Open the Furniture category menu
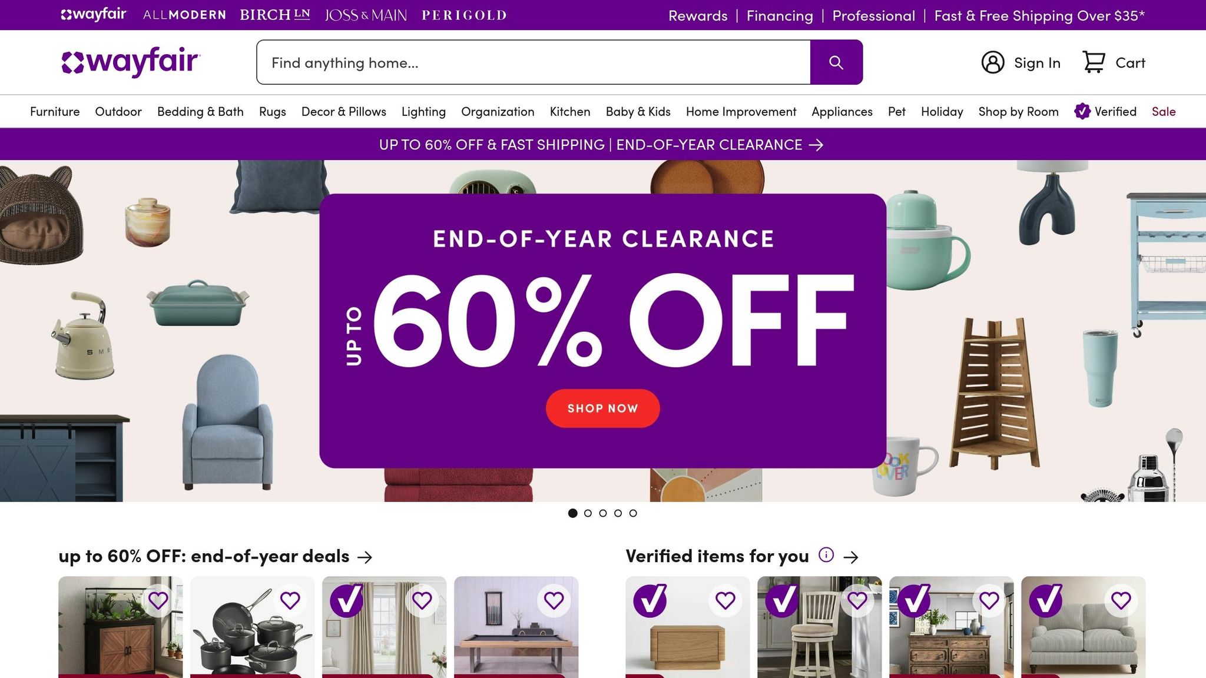Image resolution: width=1206 pixels, height=678 pixels. click(55, 111)
